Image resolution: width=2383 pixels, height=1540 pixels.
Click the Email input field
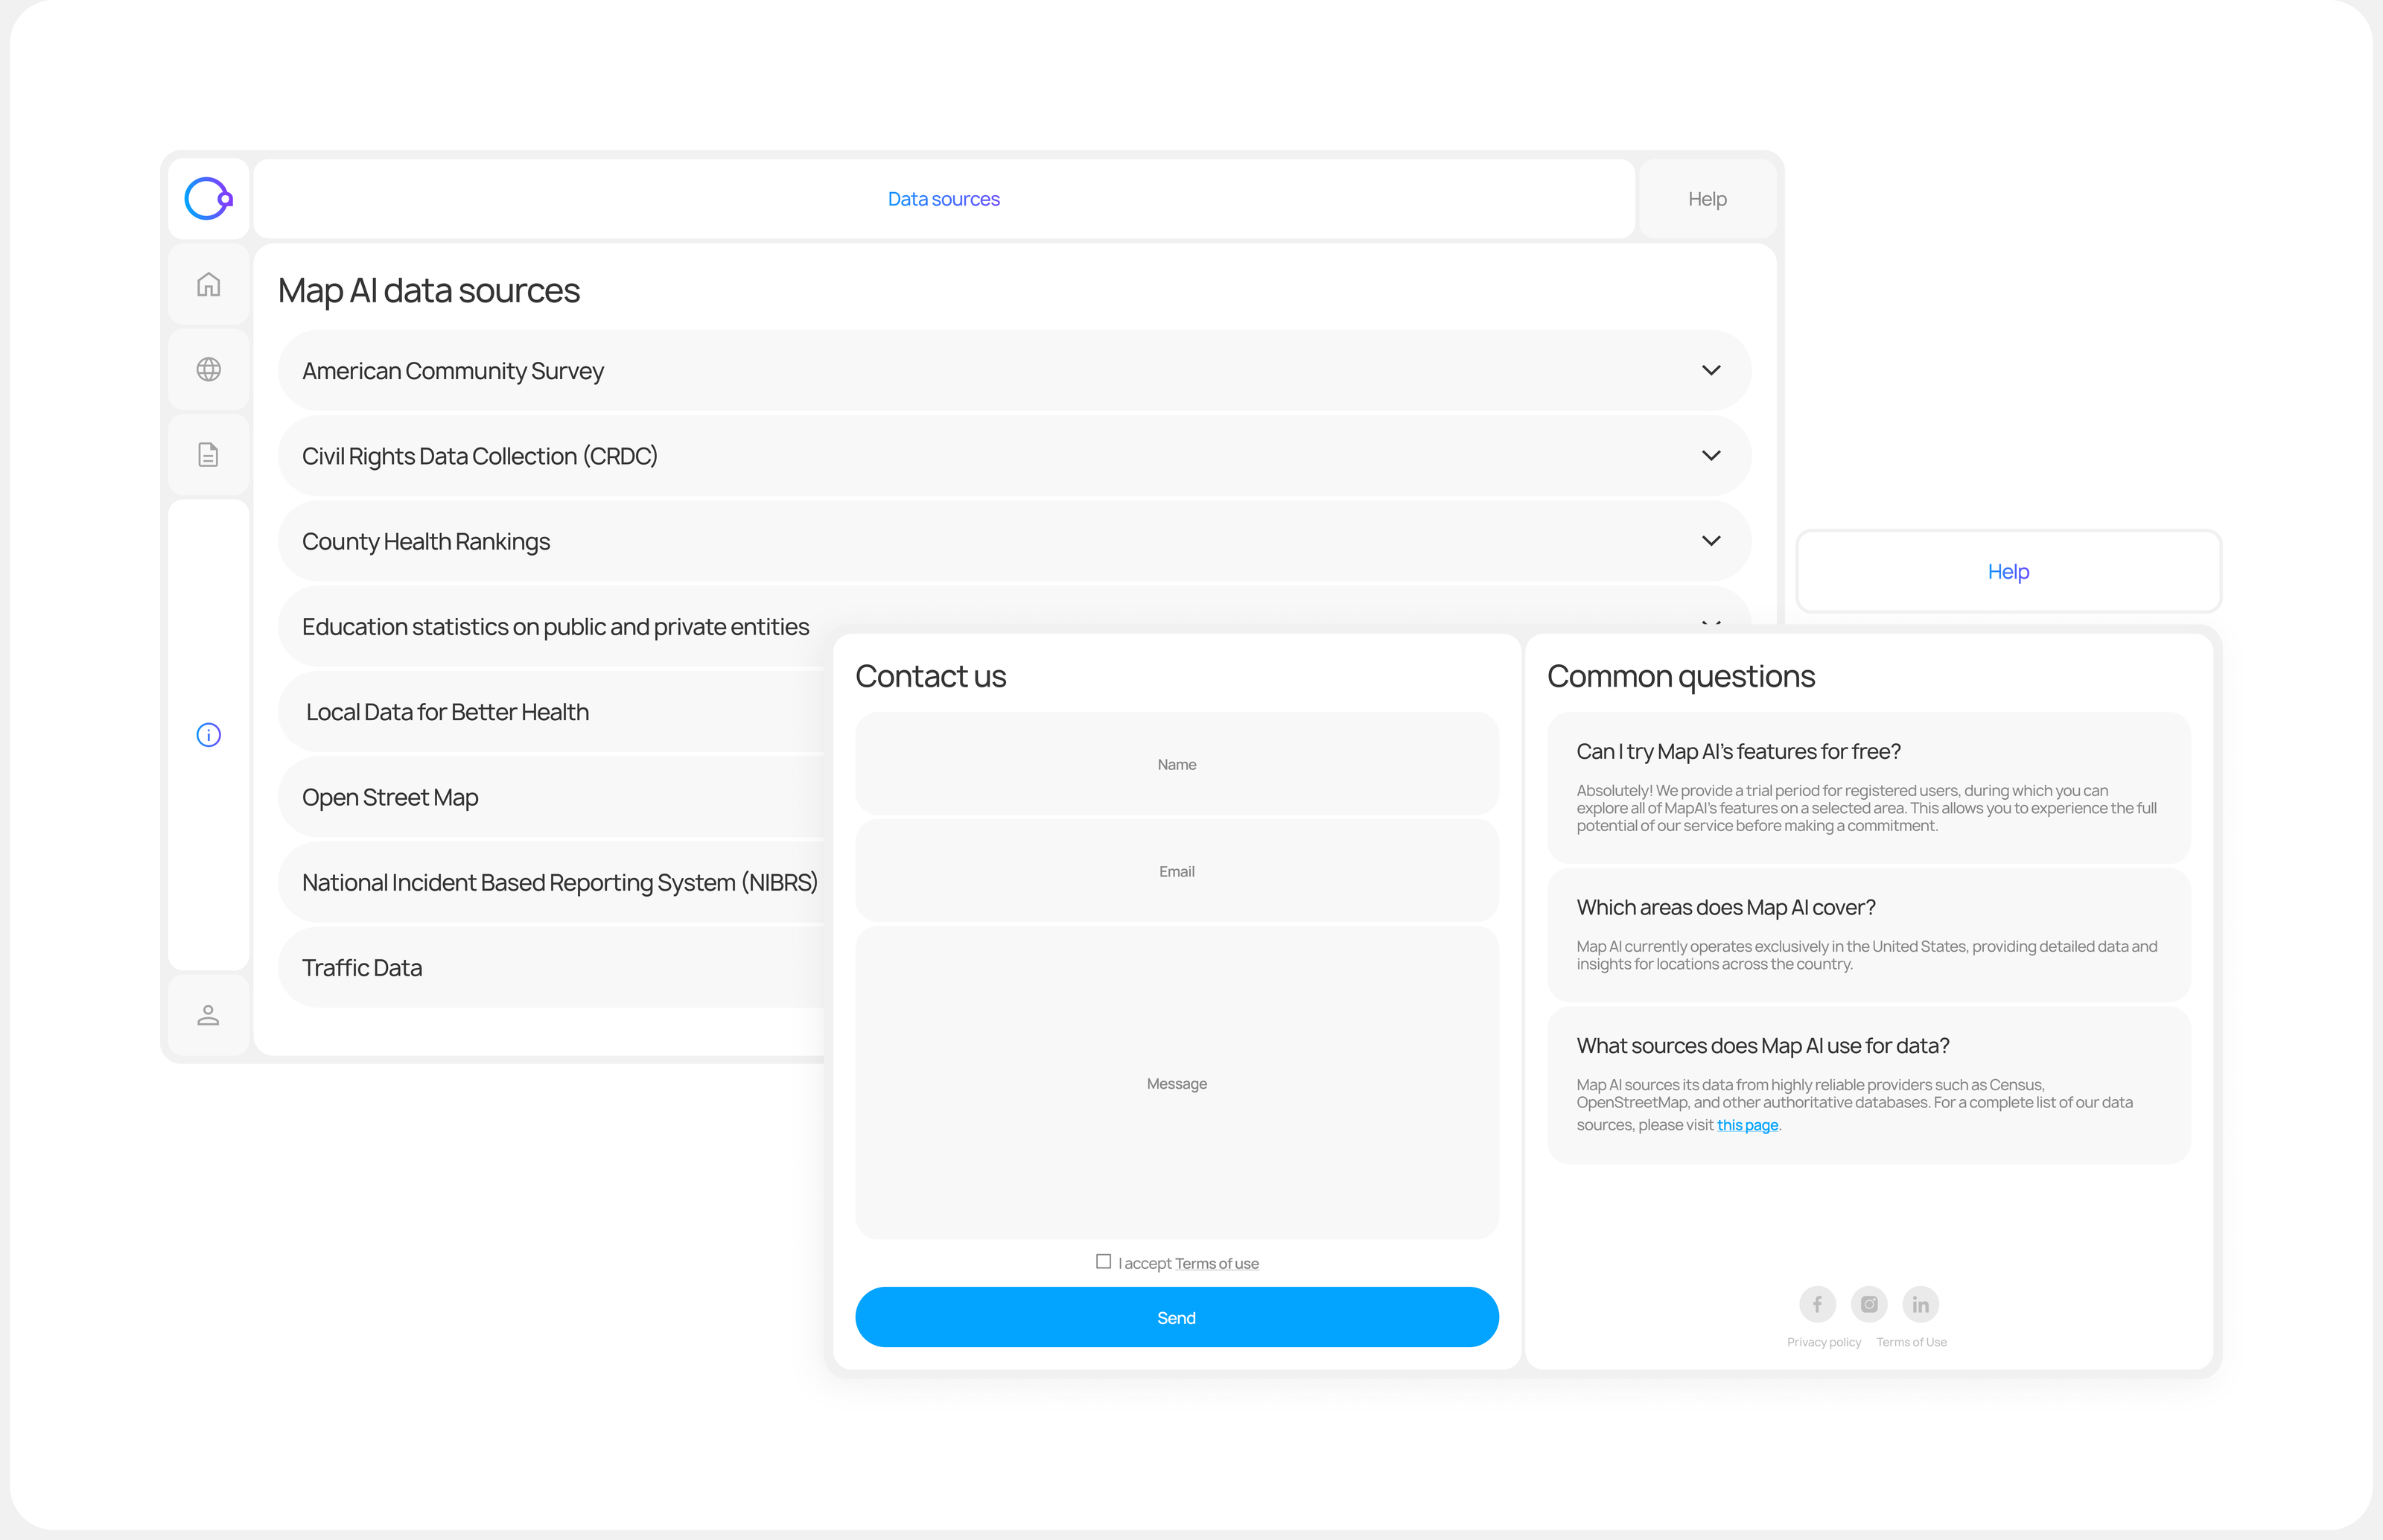click(x=1176, y=871)
